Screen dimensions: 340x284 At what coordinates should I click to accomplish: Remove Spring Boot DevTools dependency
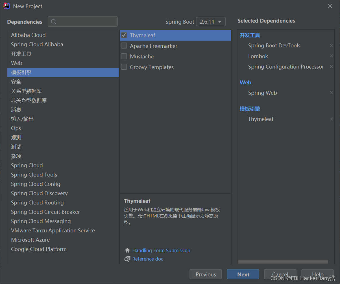pyautogui.click(x=332, y=45)
